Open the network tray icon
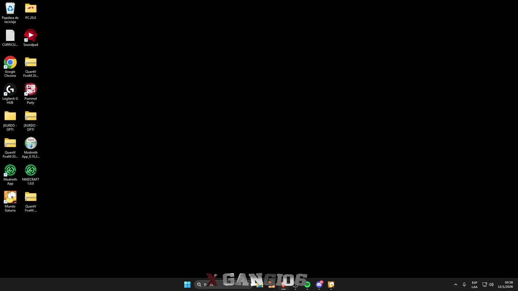 point(484,285)
